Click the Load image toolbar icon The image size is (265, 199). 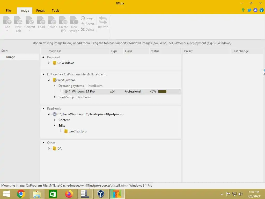coord(41,20)
